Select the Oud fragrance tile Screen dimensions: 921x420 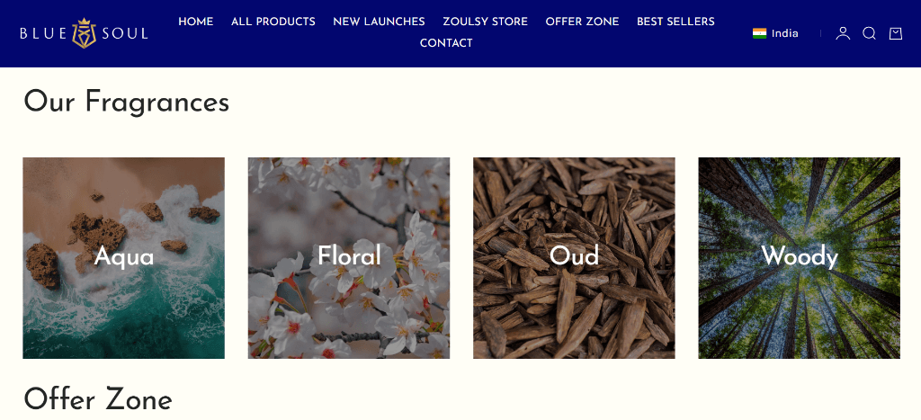click(x=574, y=258)
